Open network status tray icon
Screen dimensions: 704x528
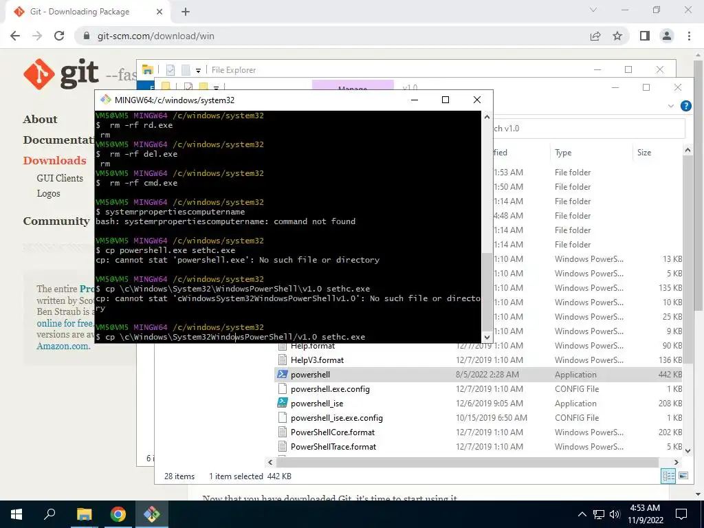pyautogui.click(x=599, y=514)
